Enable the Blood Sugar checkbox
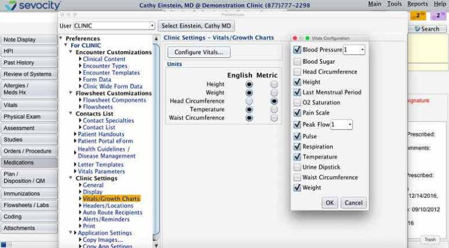This screenshot has height=248, width=449. tap(297, 61)
